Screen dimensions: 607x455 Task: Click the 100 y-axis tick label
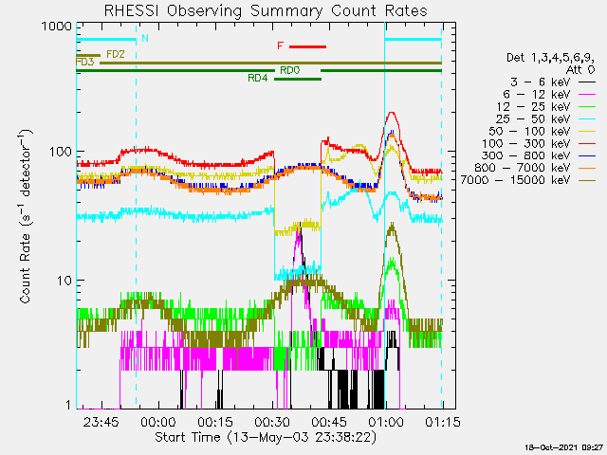pos(61,152)
